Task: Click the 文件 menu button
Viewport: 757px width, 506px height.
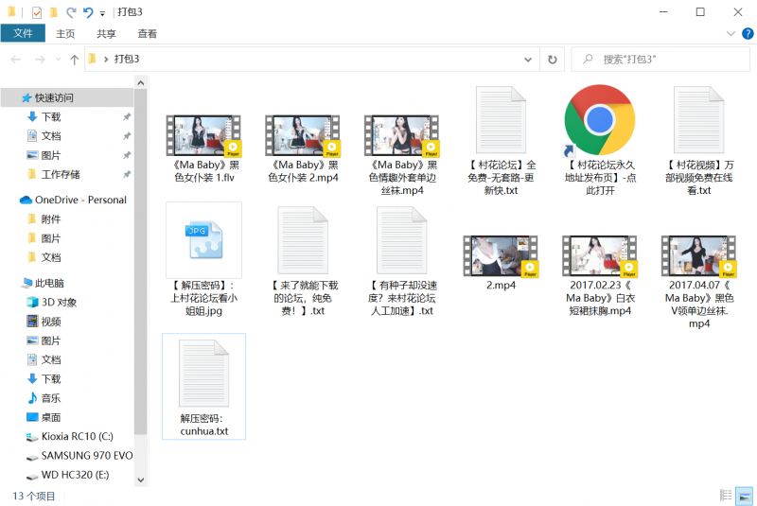Action: point(23,33)
